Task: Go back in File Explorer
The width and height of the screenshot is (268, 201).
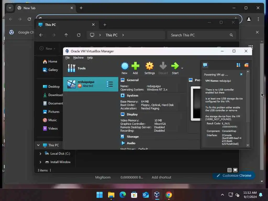Action: tap(41, 35)
